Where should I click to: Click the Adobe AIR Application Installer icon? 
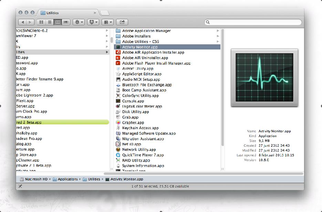[x=118, y=52]
